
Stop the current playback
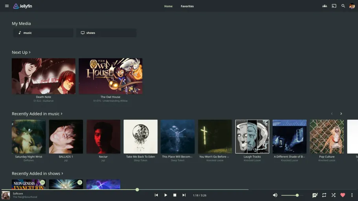pos(175,195)
